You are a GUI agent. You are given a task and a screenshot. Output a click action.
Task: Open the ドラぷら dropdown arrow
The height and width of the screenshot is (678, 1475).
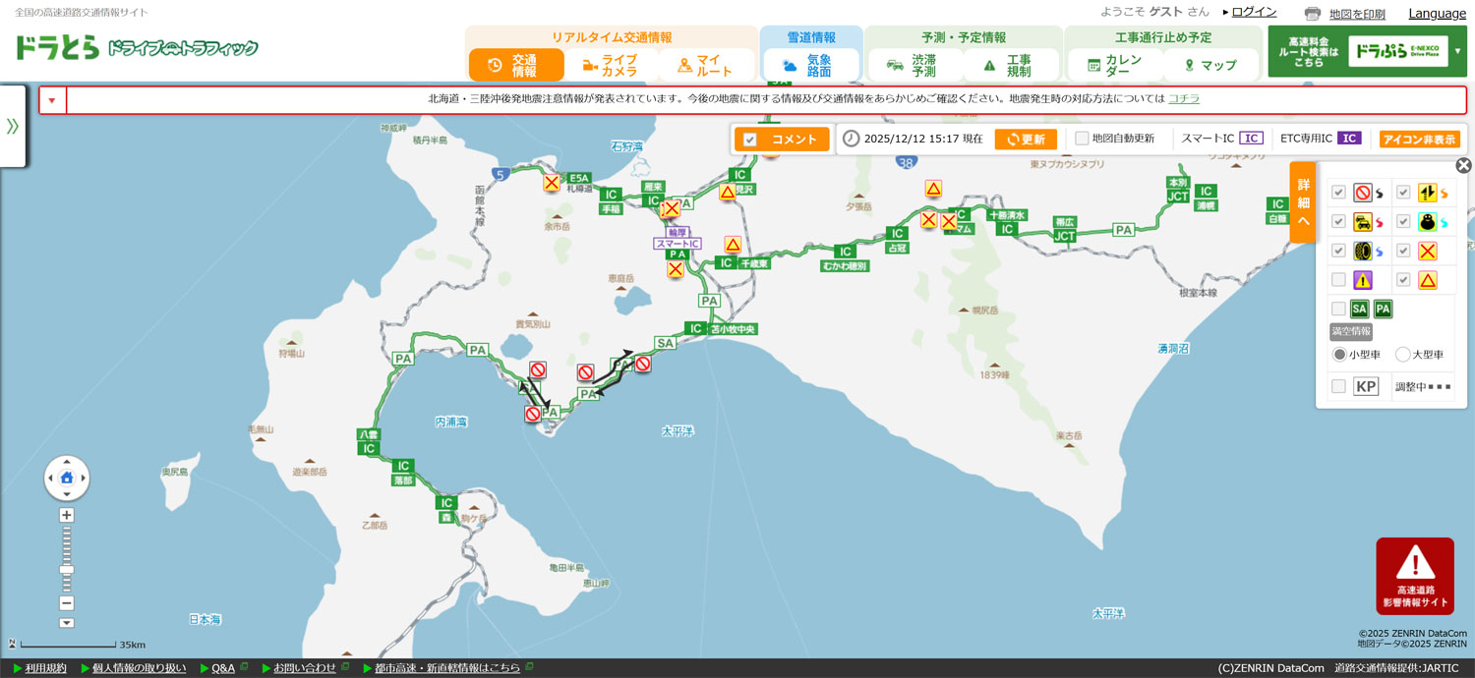click(1457, 51)
